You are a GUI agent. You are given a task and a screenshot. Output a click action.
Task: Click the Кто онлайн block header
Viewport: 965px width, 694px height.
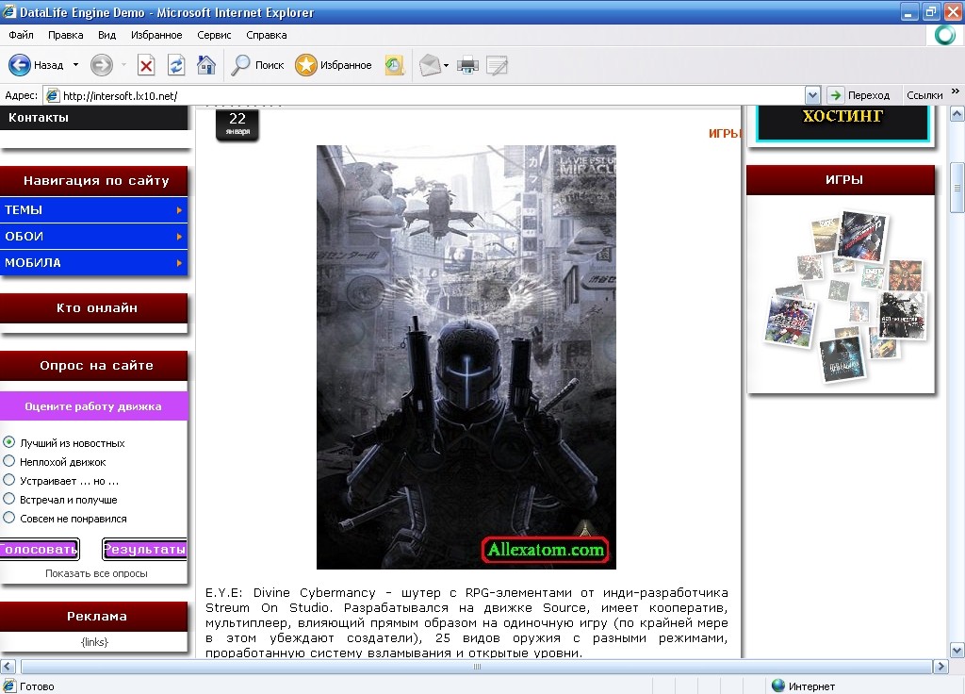(x=93, y=308)
